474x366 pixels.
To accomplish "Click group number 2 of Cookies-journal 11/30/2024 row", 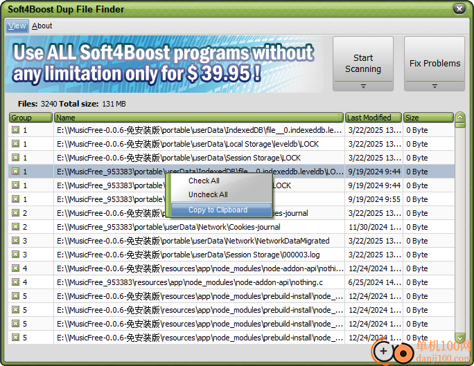I will (x=25, y=227).
